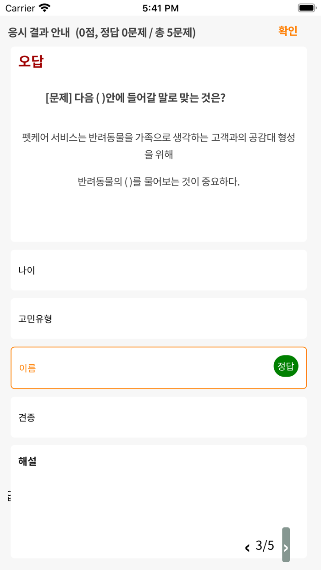Select the 고민유형 answer option
This screenshot has height=570, width=321.
[158, 318]
